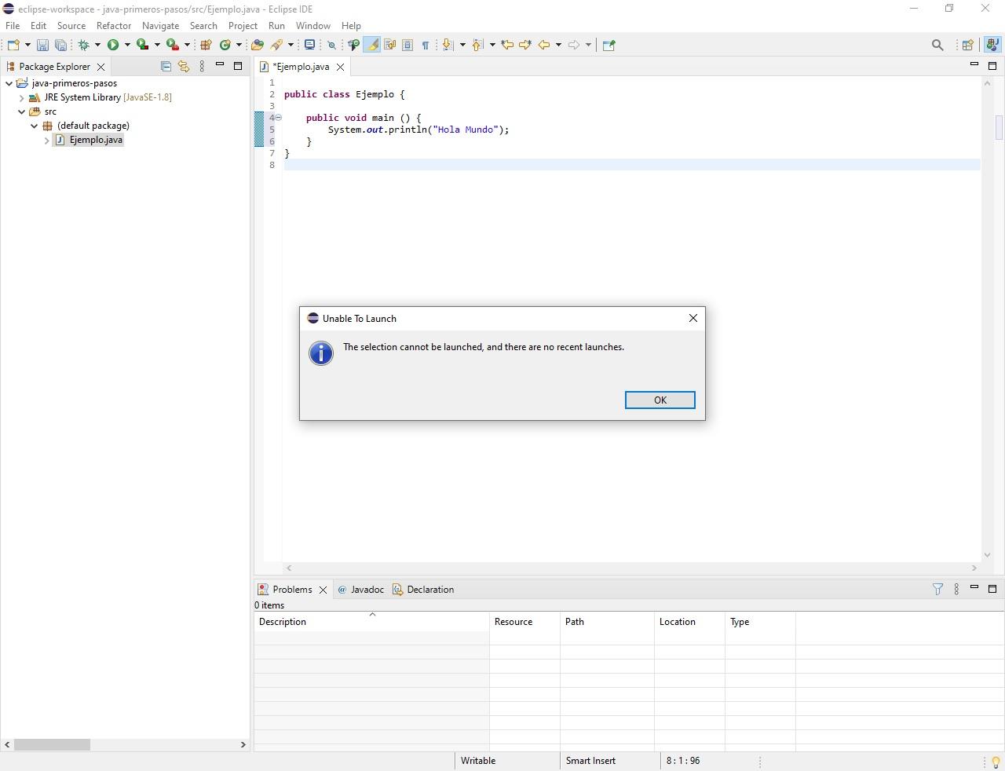The height and width of the screenshot is (771, 1005).
Task: Click the Package Explorer horizontal scrollbar thumb
Action: point(52,744)
